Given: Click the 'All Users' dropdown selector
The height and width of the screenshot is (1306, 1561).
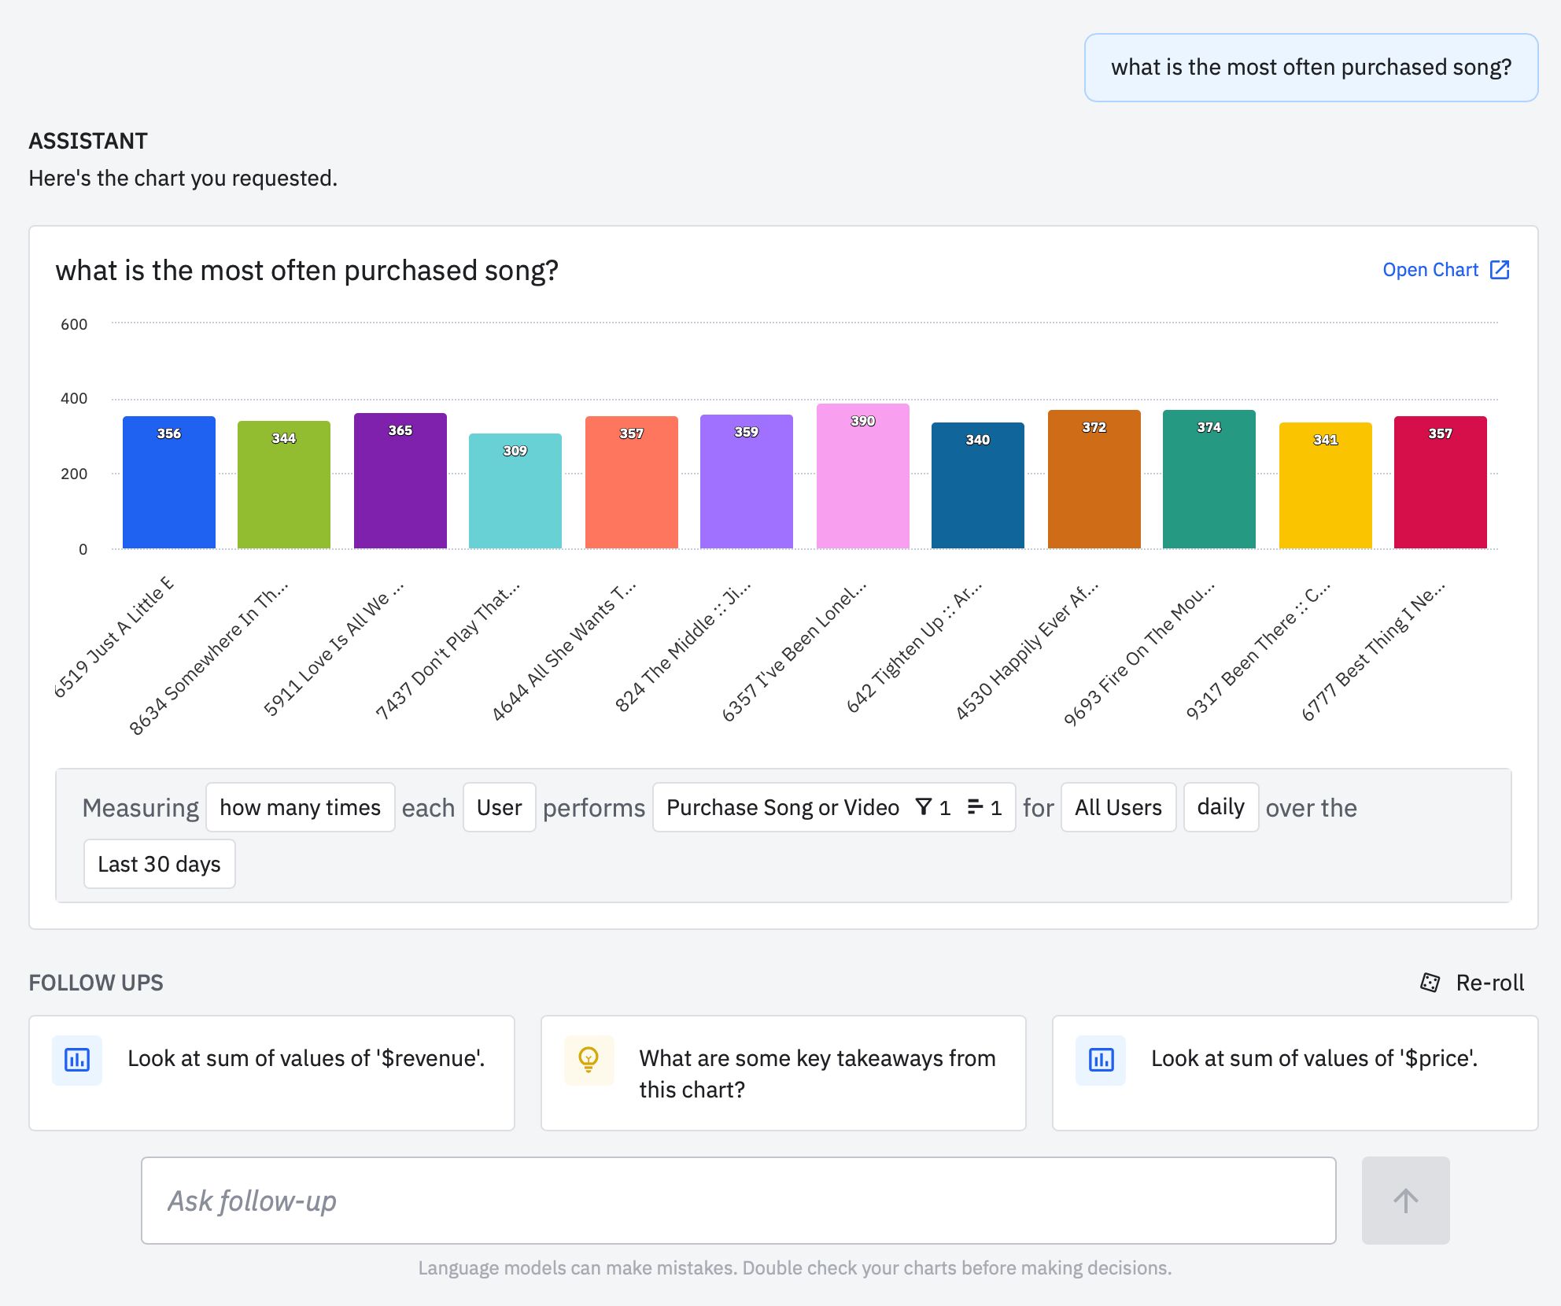Looking at the screenshot, I should coord(1119,806).
